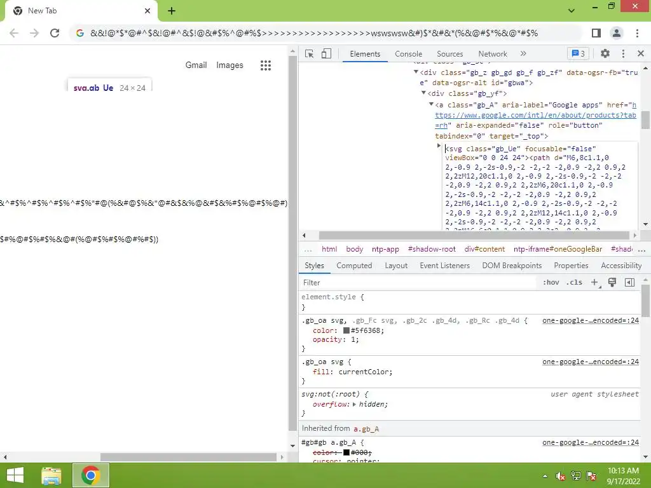Switch to the Console tab
The height and width of the screenshot is (488, 651).
click(x=408, y=54)
